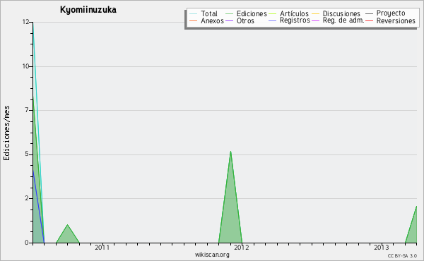Click the CC BY-SA 3.0 license text
The image size is (424, 261).
pos(402,255)
